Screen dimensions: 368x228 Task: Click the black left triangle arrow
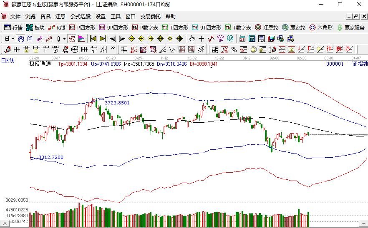pyautogui.click(x=113, y=39)
